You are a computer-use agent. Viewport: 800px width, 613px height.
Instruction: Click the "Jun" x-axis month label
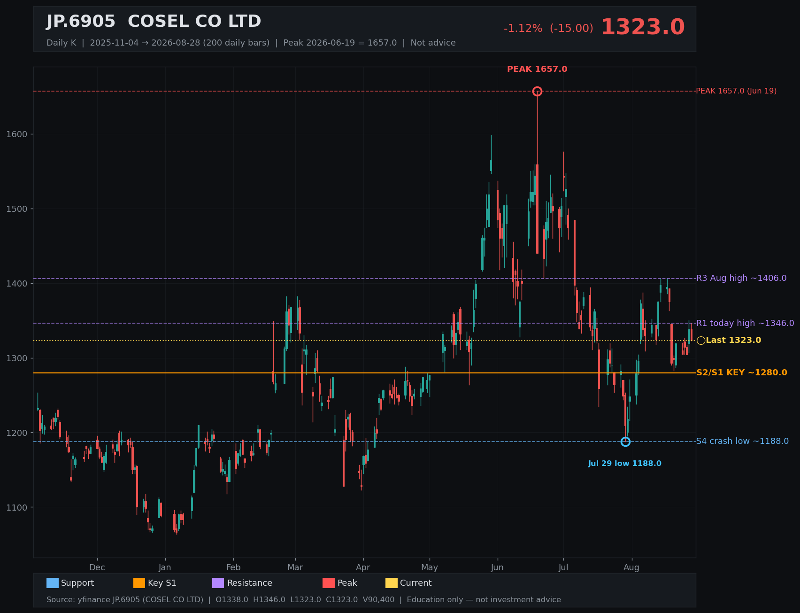click(x=497, y=567)
